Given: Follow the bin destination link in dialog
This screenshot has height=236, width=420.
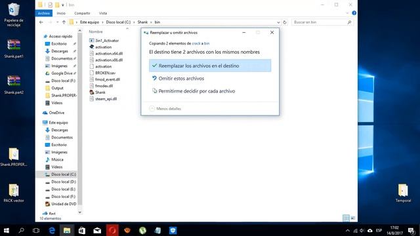Looking at the screenshot, I should pos(207,43).
